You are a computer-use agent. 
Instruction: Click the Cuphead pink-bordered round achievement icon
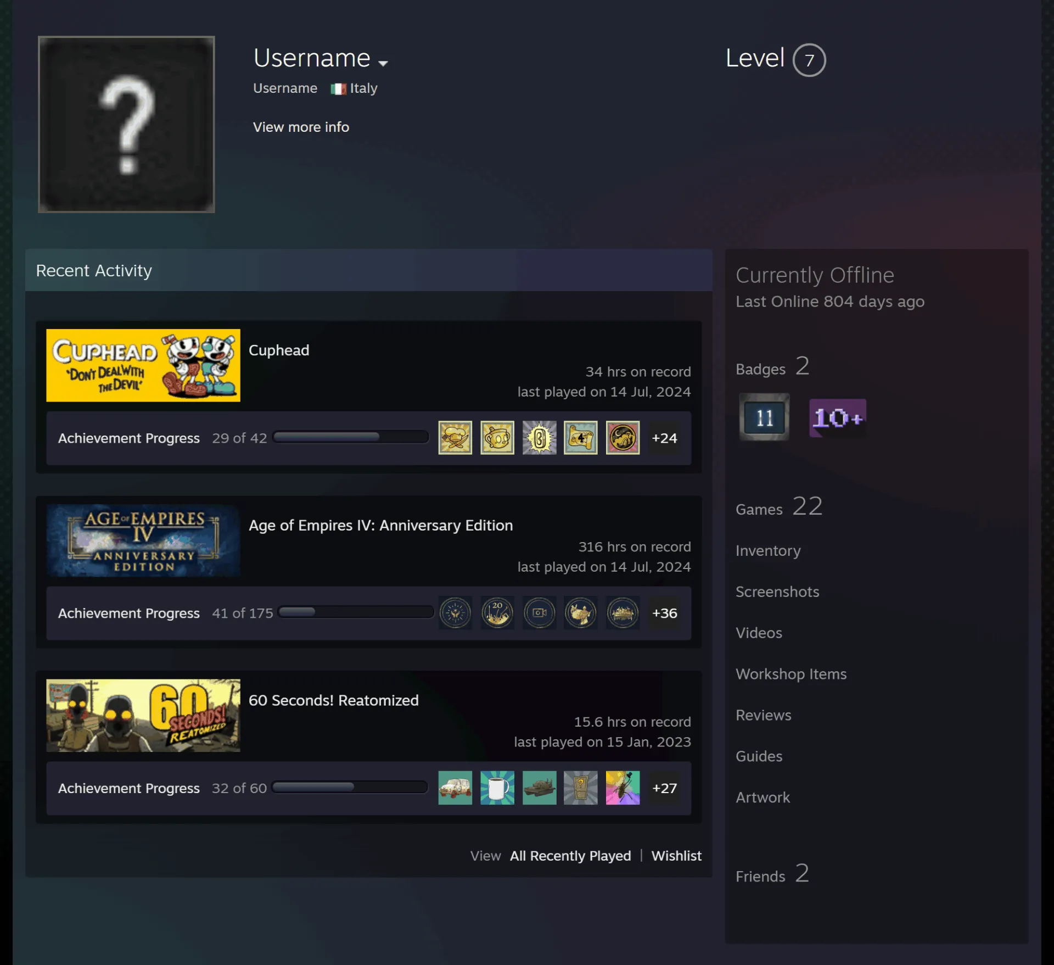pos(623,438)
